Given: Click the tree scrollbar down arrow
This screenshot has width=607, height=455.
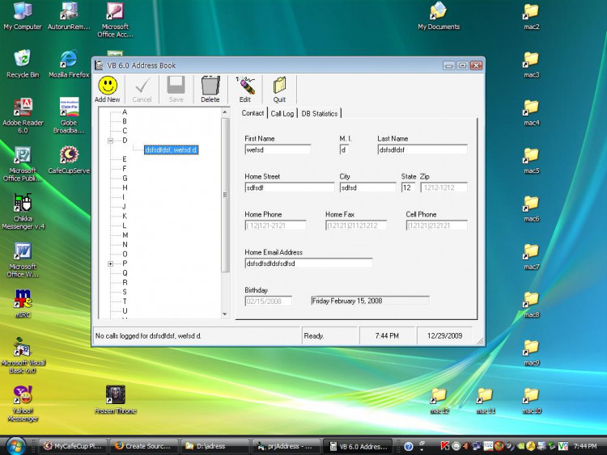Looking at the screenshot, I should coord(225,314).
